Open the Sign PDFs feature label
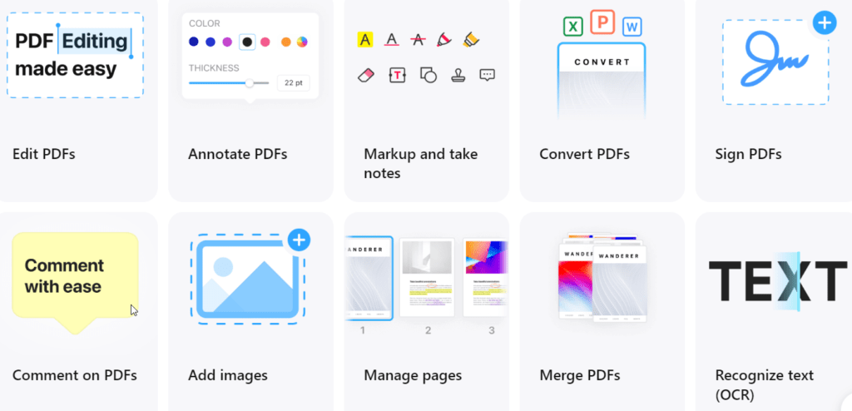 coord(748,155)
